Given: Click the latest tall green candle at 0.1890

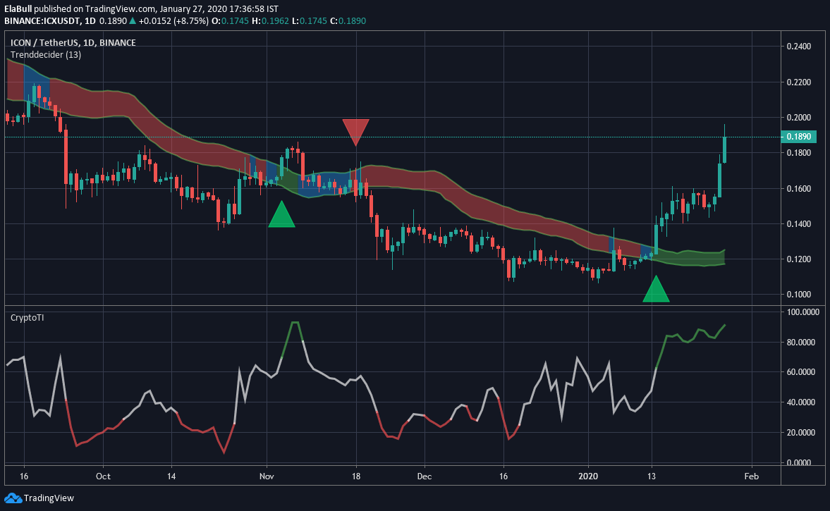Looking at the screenshot, I should pos(724,149).
